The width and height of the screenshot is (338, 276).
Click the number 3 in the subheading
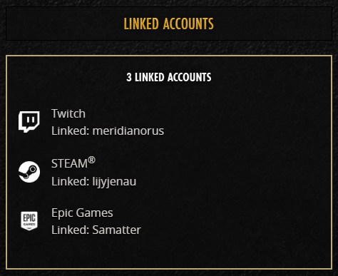point(129,77)
